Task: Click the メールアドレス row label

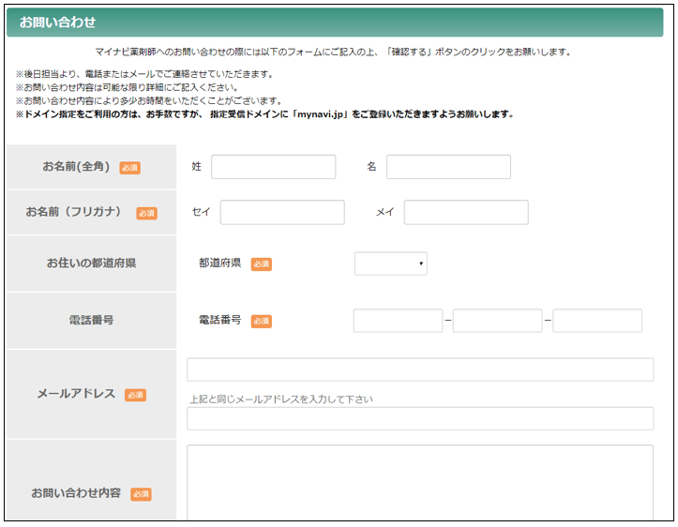Action: tap(76, 395)
